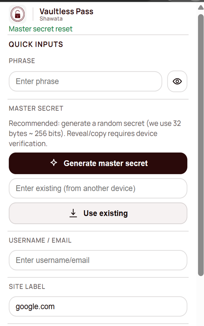The image size is (204, 326).
Task: Focus the Enter phrase input field
Action: pos(85,81)
